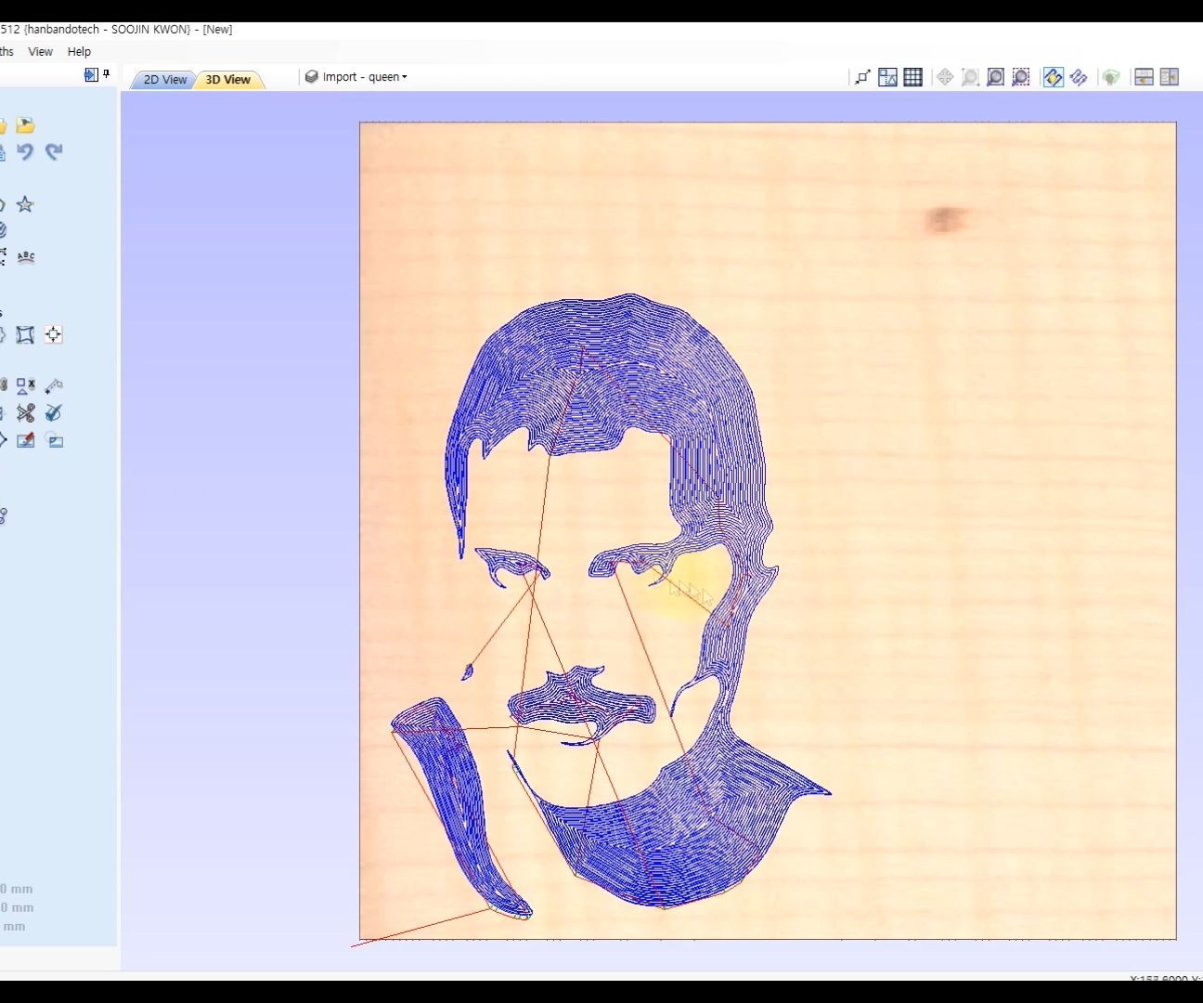The width and height of the screenshot is (1203, 1003).
Task: Select the distort object tool
Action: [x=25, y=334]
